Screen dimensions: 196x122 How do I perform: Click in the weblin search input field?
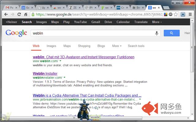click(92, 33)
